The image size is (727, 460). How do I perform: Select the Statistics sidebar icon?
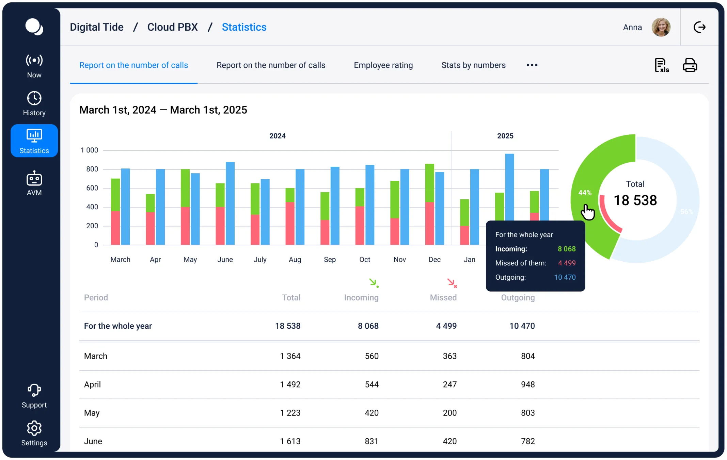[x=34, y=141]
